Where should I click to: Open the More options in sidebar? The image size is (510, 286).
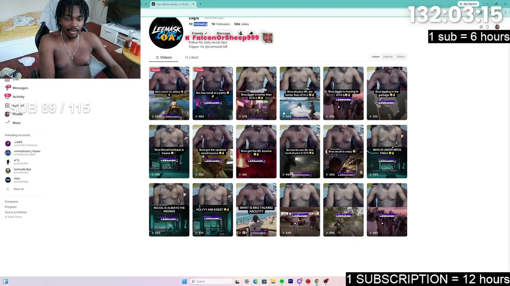tap(16, 123)
